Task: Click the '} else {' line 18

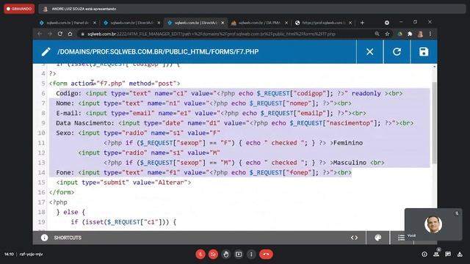Action: [70, 212]
